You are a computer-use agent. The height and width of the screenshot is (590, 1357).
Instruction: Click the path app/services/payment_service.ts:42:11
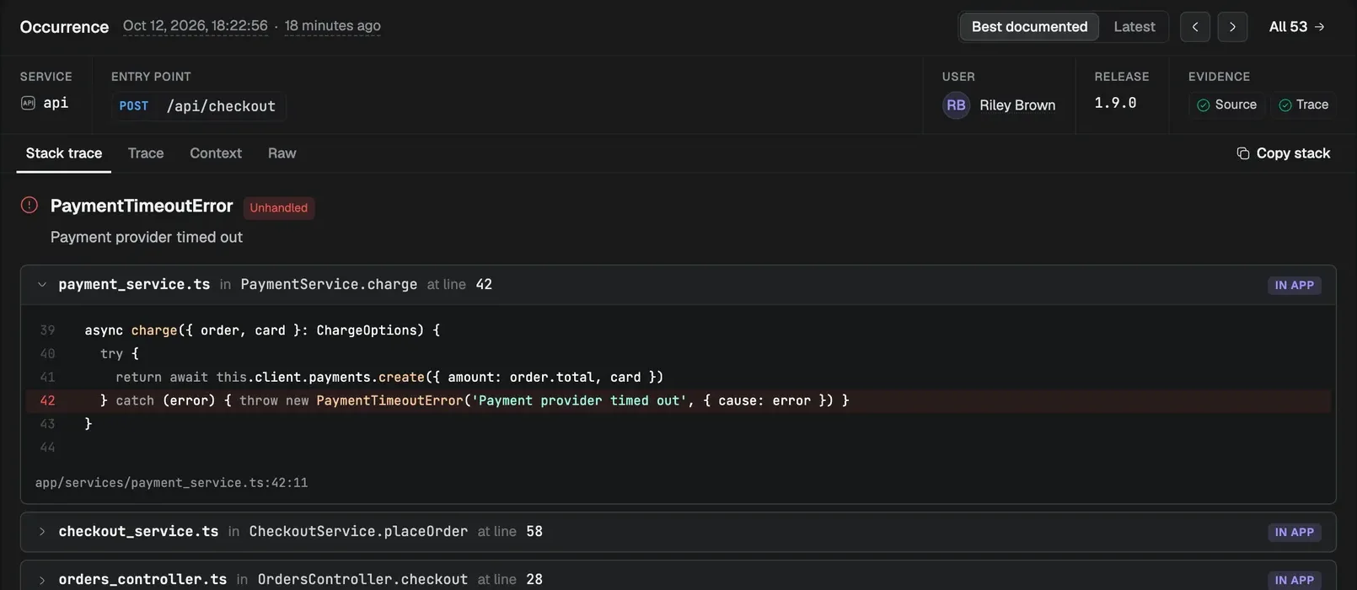point(171,483)
